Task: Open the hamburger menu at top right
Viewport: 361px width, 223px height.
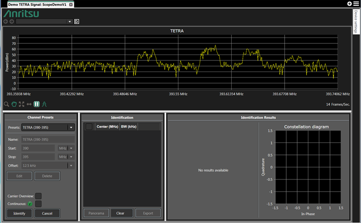Action: coord(356,3)
